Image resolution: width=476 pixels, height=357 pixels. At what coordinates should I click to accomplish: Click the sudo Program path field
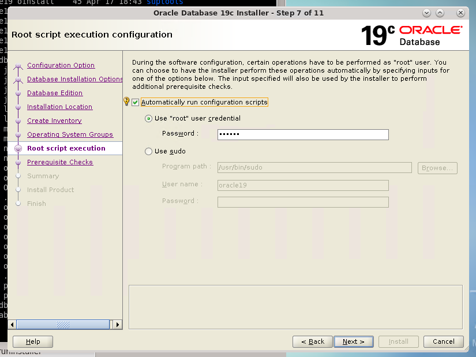pos(314,168)
